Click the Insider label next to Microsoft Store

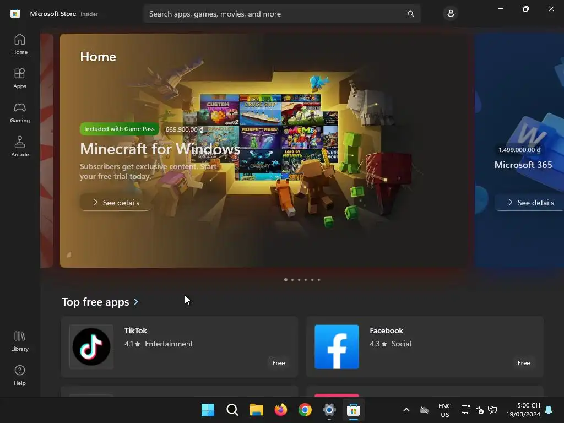[89, 14]
